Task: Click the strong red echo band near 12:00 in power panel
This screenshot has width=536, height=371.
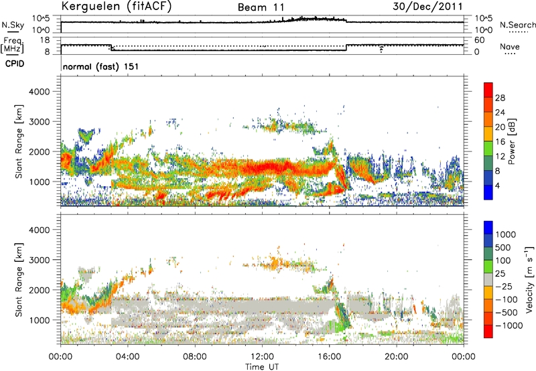Action: (x=267, y=168)
